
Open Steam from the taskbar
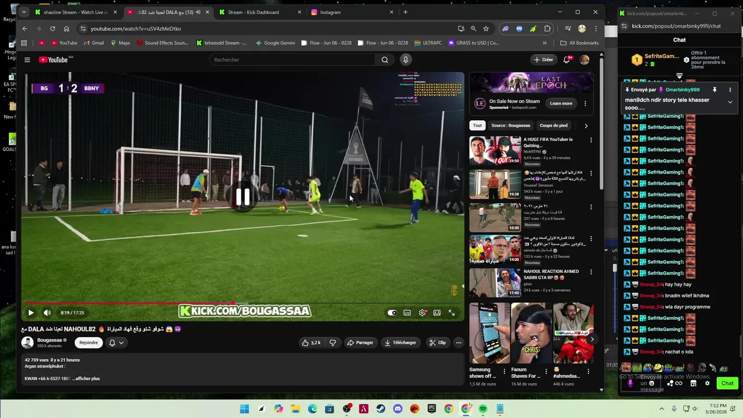tap(381, 409)
